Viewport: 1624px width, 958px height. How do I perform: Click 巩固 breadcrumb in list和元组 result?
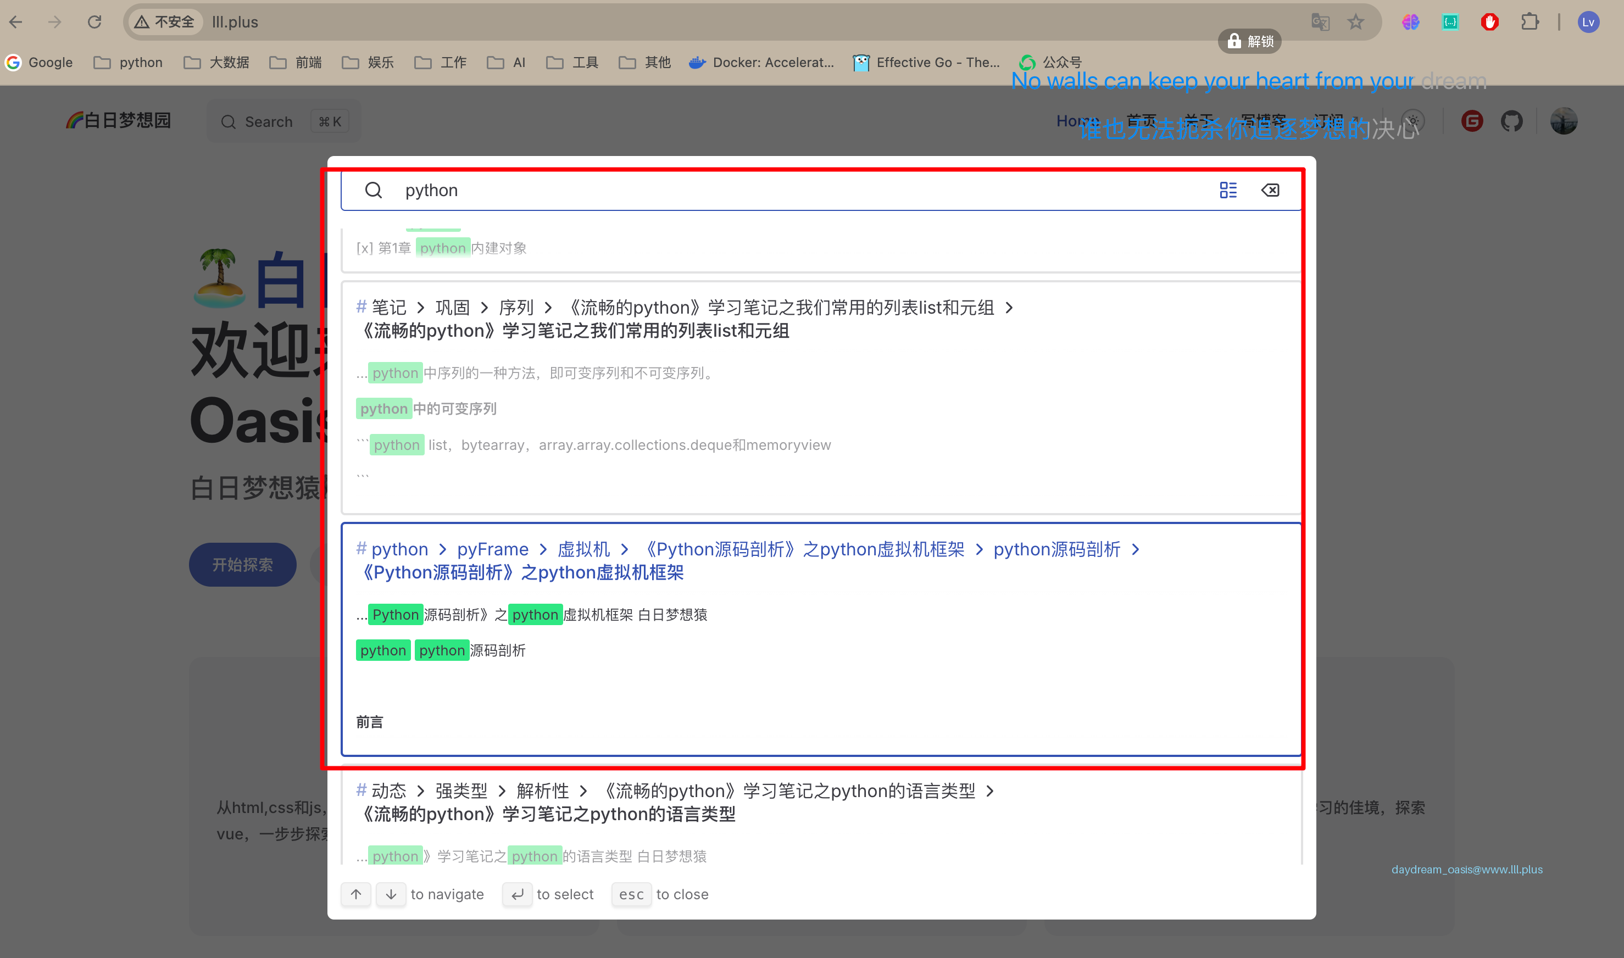click(x=452, y=307)
